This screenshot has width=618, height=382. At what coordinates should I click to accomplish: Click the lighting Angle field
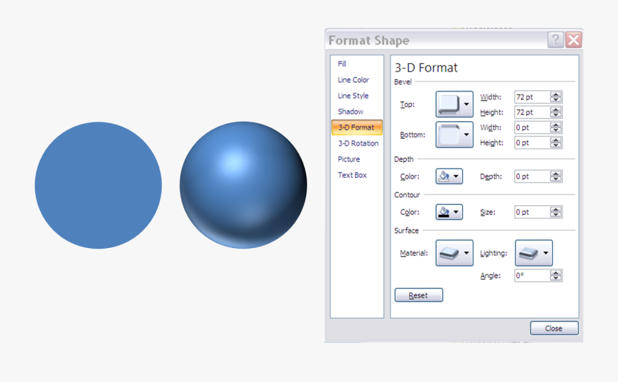click(532, 276)
